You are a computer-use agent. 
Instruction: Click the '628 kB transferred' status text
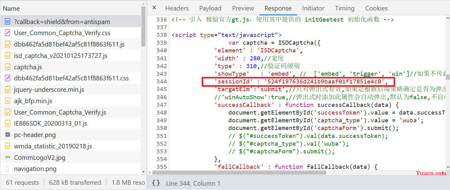(75, 183)
